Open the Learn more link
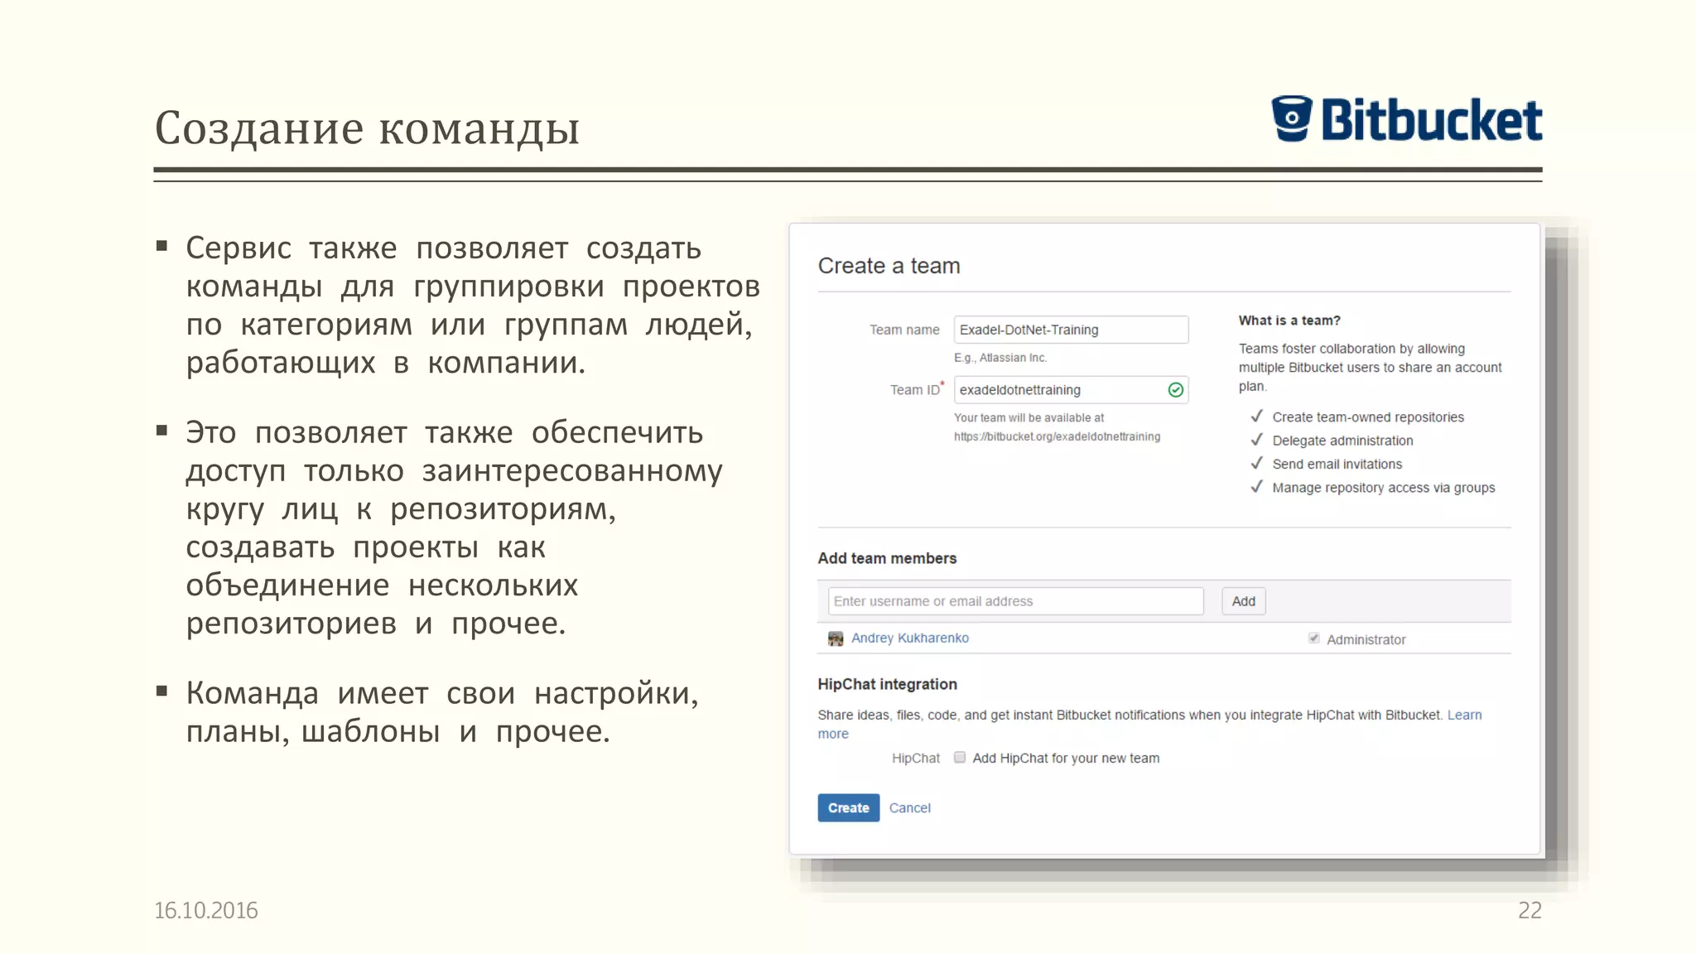1696x954 pixels. coord(1464,715)
